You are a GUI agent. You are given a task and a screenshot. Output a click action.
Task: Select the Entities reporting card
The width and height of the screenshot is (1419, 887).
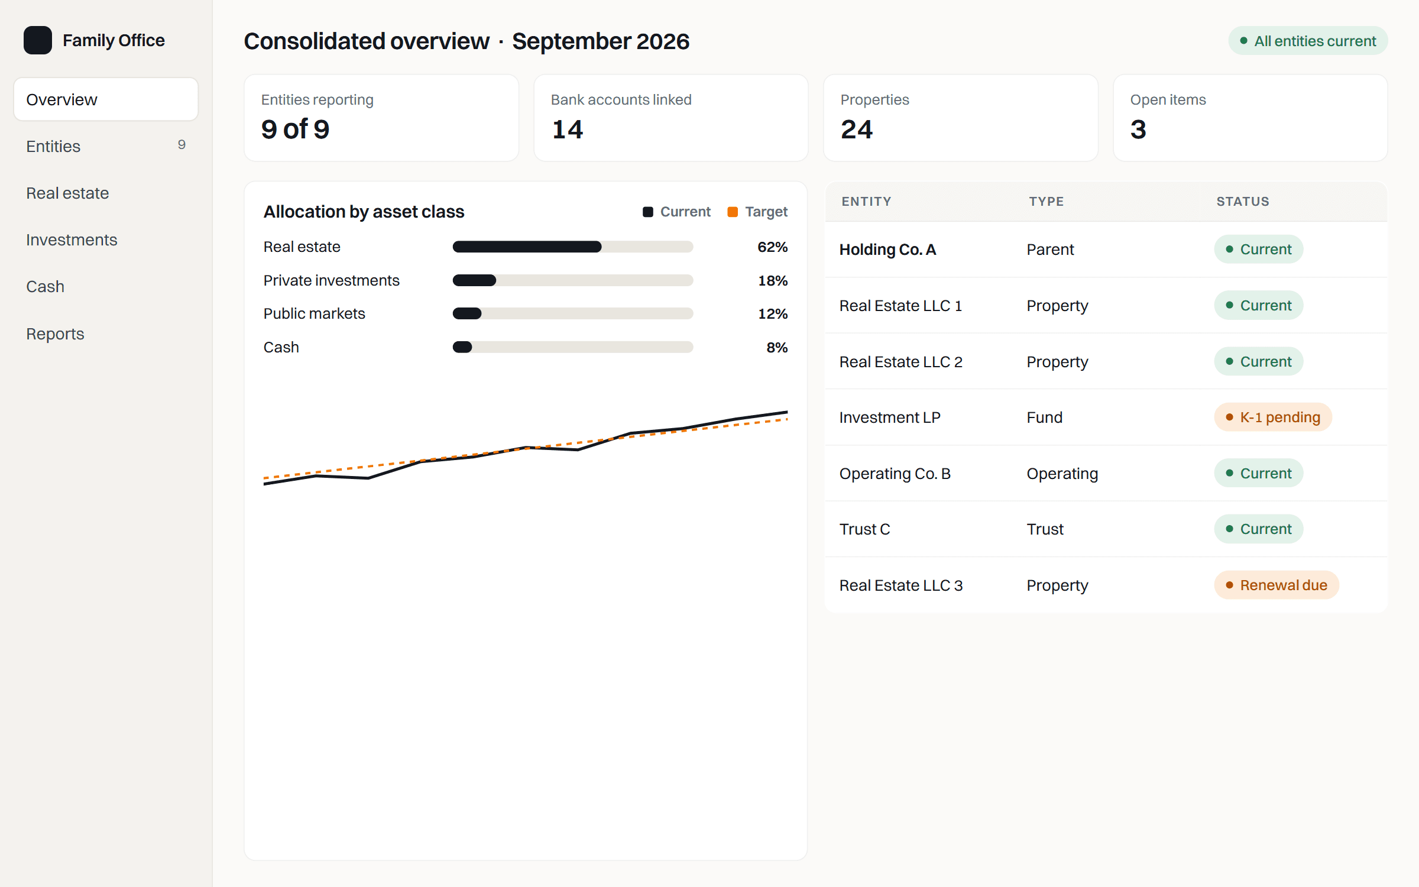(381, 118)
